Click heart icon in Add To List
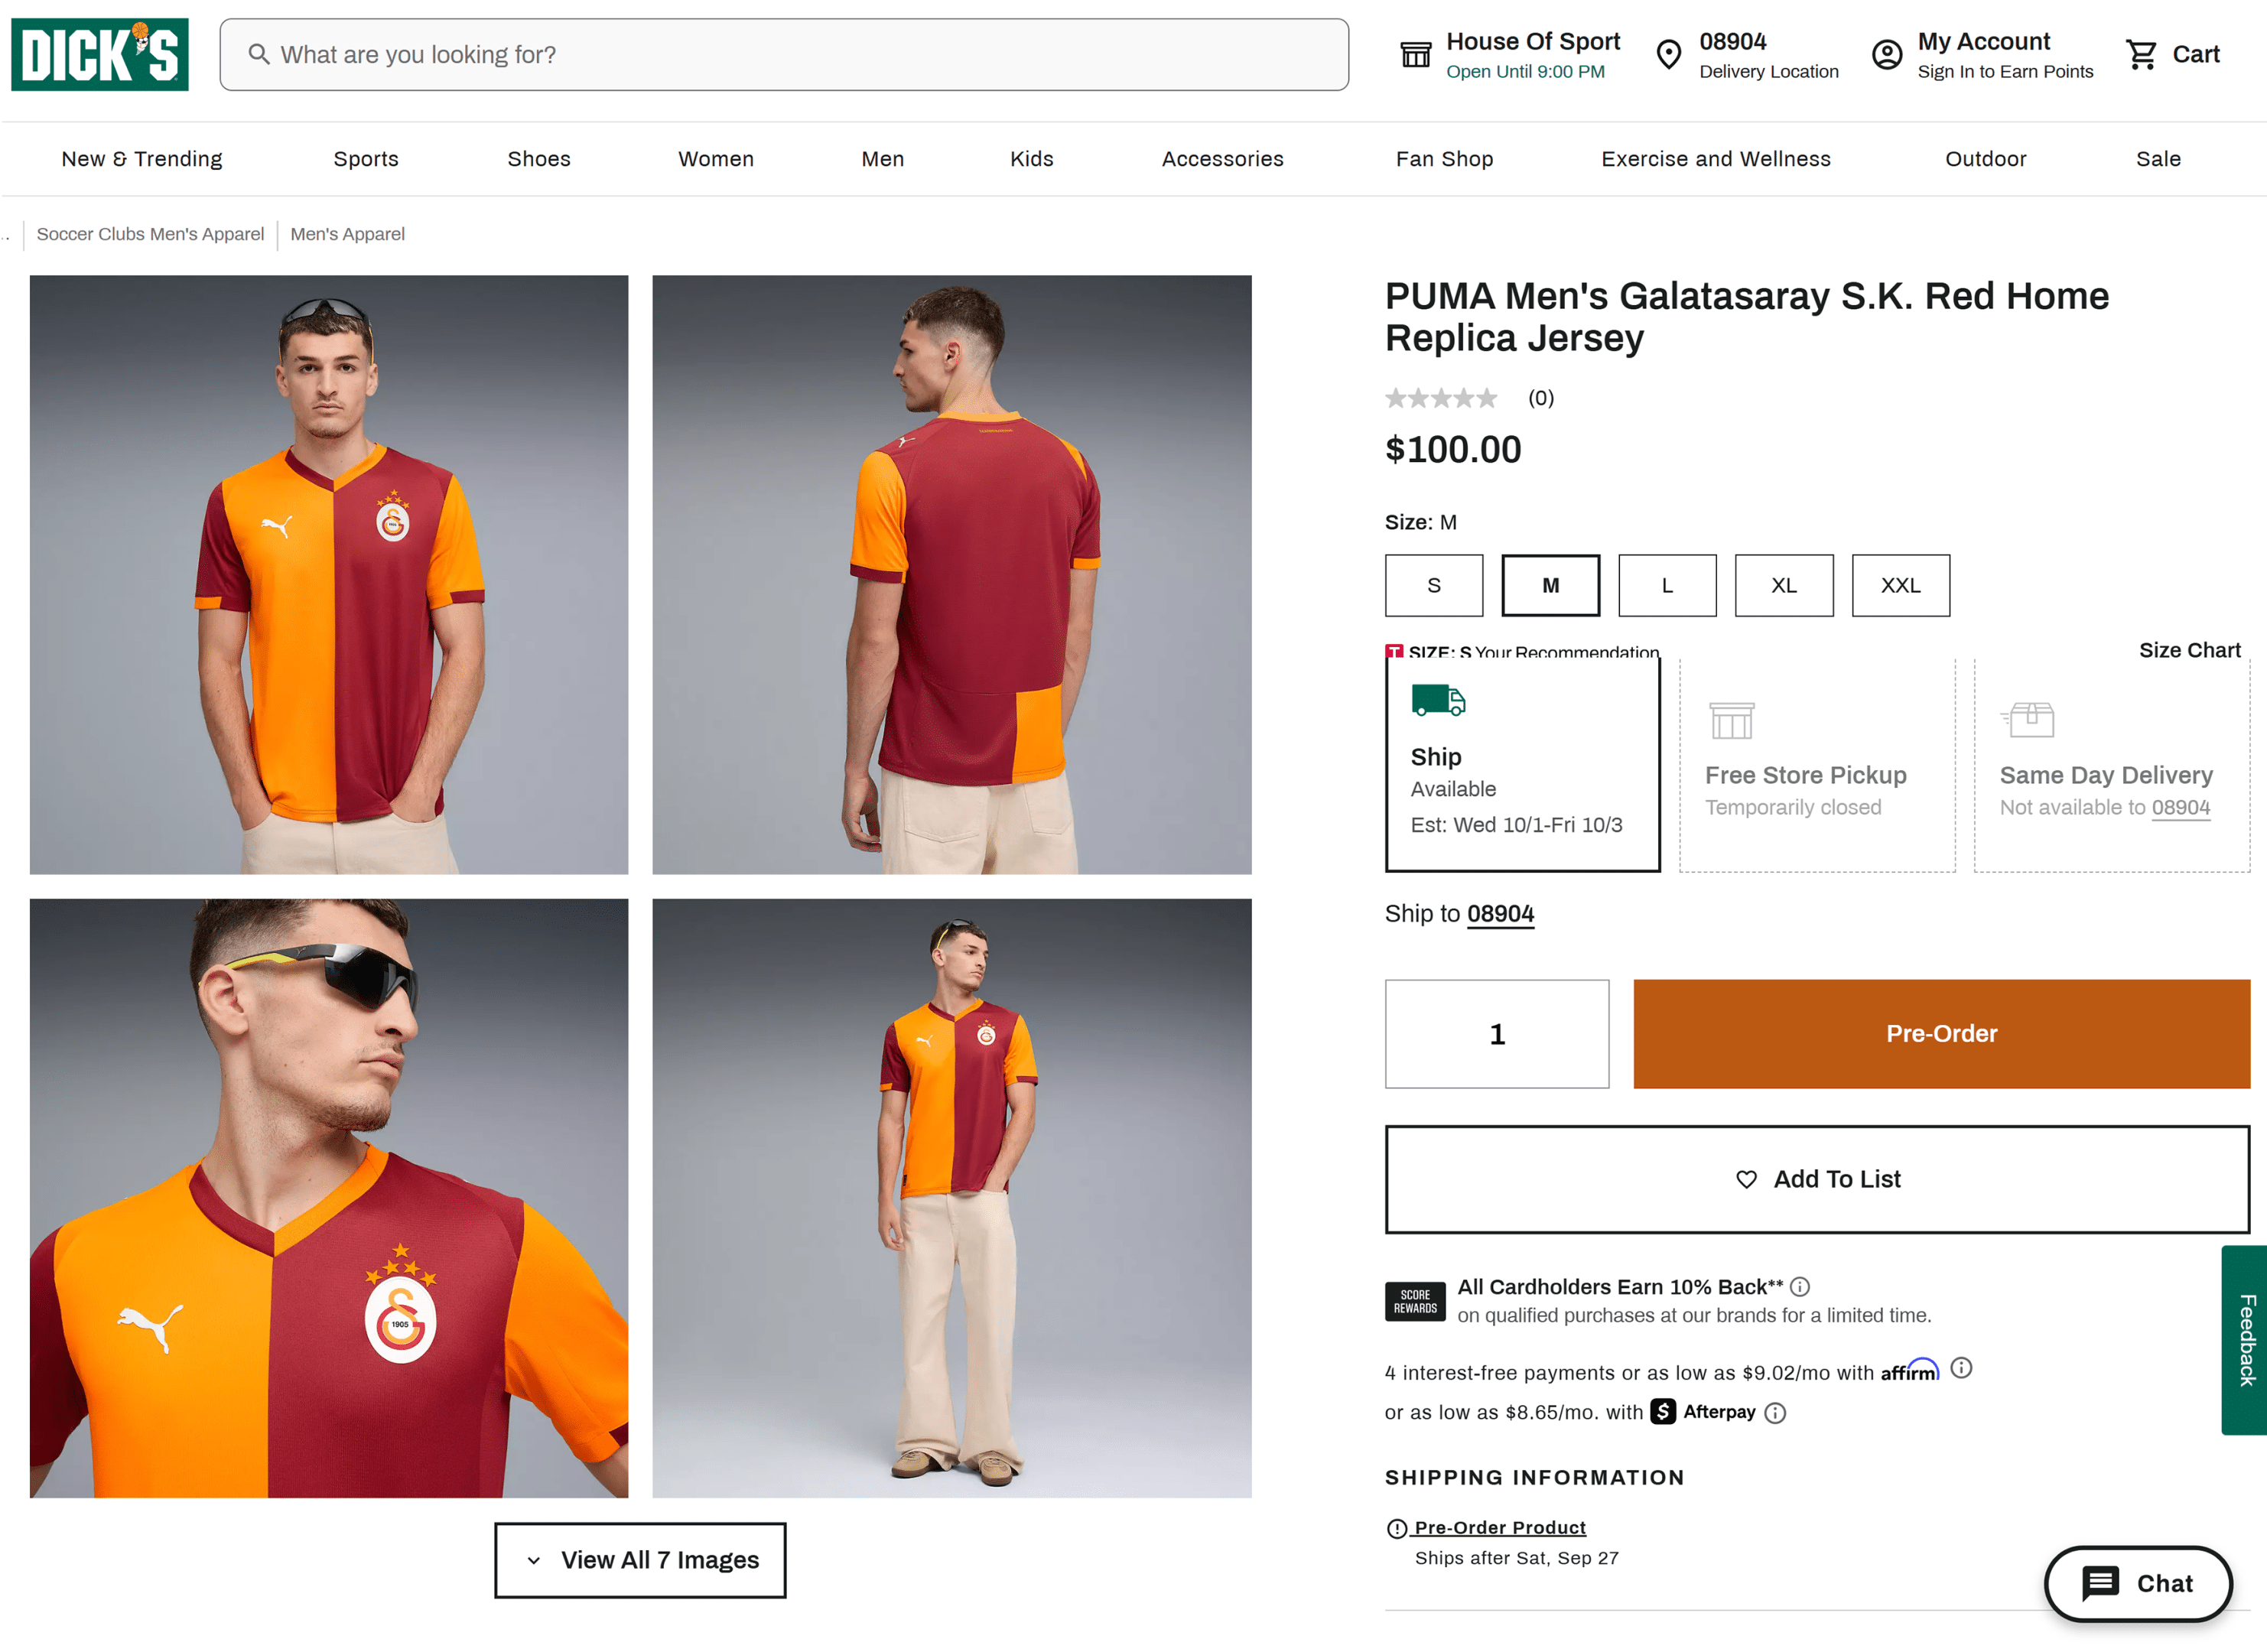Screen dimensions: 2267x1652 [1746, 1180]
